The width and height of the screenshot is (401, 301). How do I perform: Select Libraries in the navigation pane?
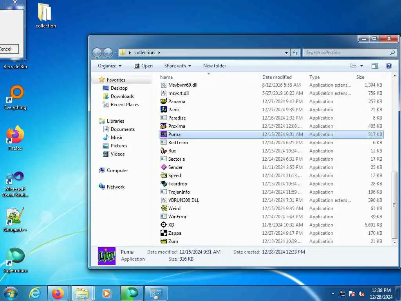[116, 121]
